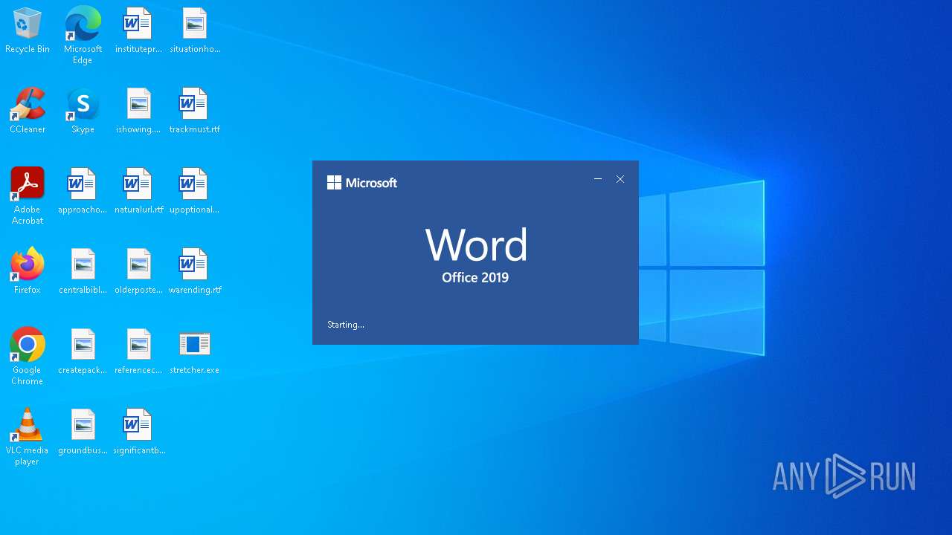This screenshot has width=952, height=535.
Task: Select the groundbus... image file
Action: point(83,432)
